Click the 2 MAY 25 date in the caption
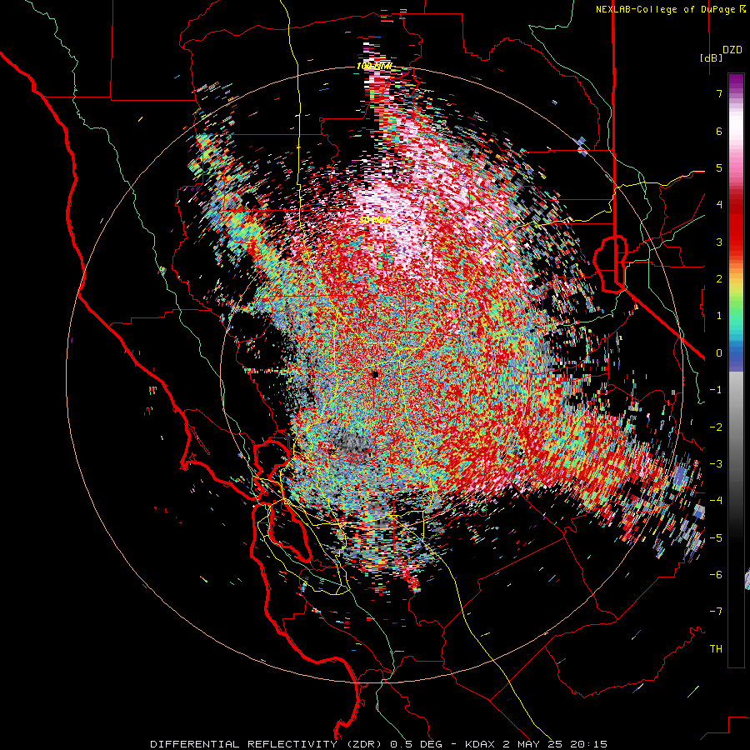The image size is (750, 750). pos(531,744)
